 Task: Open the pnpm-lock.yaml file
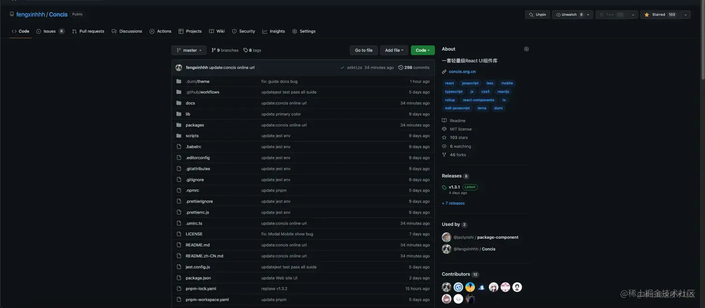(x=201, y=289)
